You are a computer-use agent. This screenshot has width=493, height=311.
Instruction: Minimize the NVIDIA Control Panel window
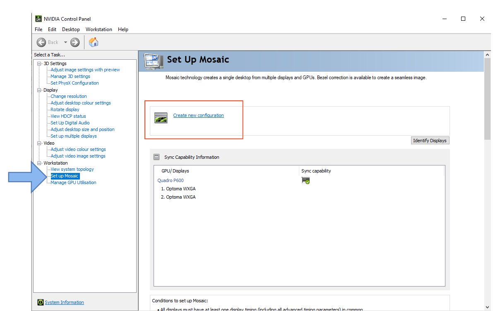[x=445, y=19]
